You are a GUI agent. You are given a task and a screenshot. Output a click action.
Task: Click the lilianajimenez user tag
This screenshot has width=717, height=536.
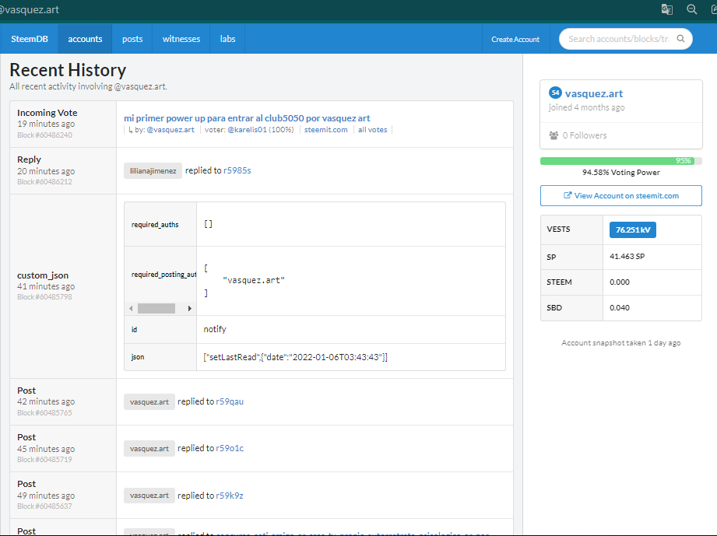[x=153, y=171]
